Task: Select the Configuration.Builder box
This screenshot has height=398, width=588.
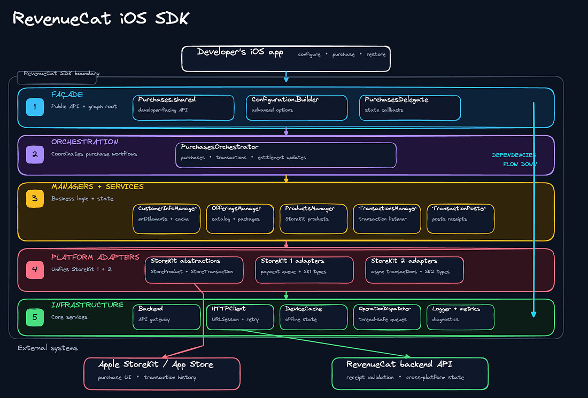Action: point(297,107)
